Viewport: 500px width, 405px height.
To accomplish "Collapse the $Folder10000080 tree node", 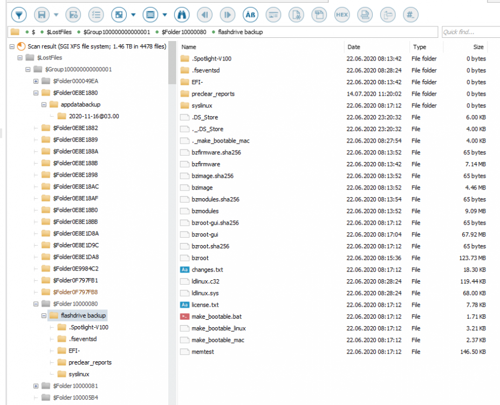I will pyautogui.click(x=36, y=304).
